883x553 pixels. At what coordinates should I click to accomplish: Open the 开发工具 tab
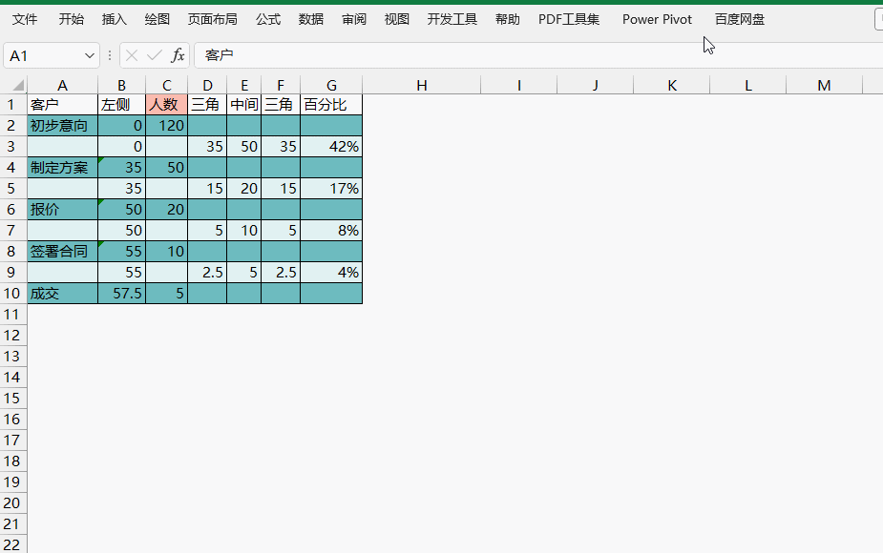452,19
